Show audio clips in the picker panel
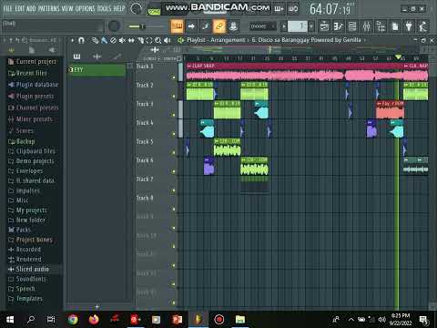 [x=97, y=56]
